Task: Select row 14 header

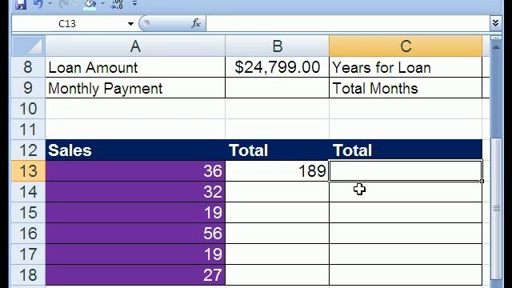Action: click(x=28, y=192)
